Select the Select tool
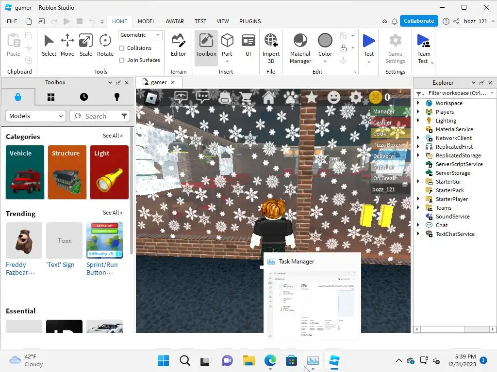The height and width of the screenshot is (372, 497). click(x=49, y=45)
